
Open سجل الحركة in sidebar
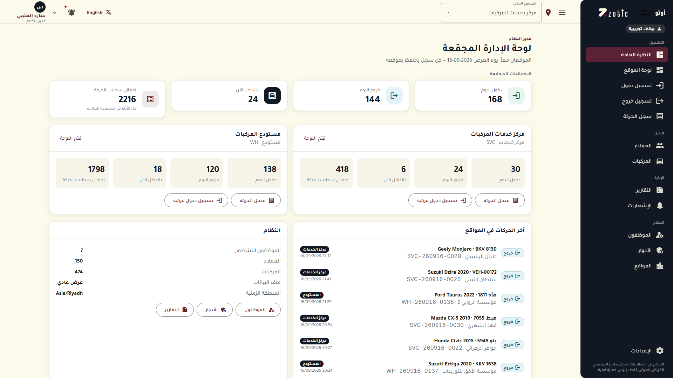tap(627, 116)
